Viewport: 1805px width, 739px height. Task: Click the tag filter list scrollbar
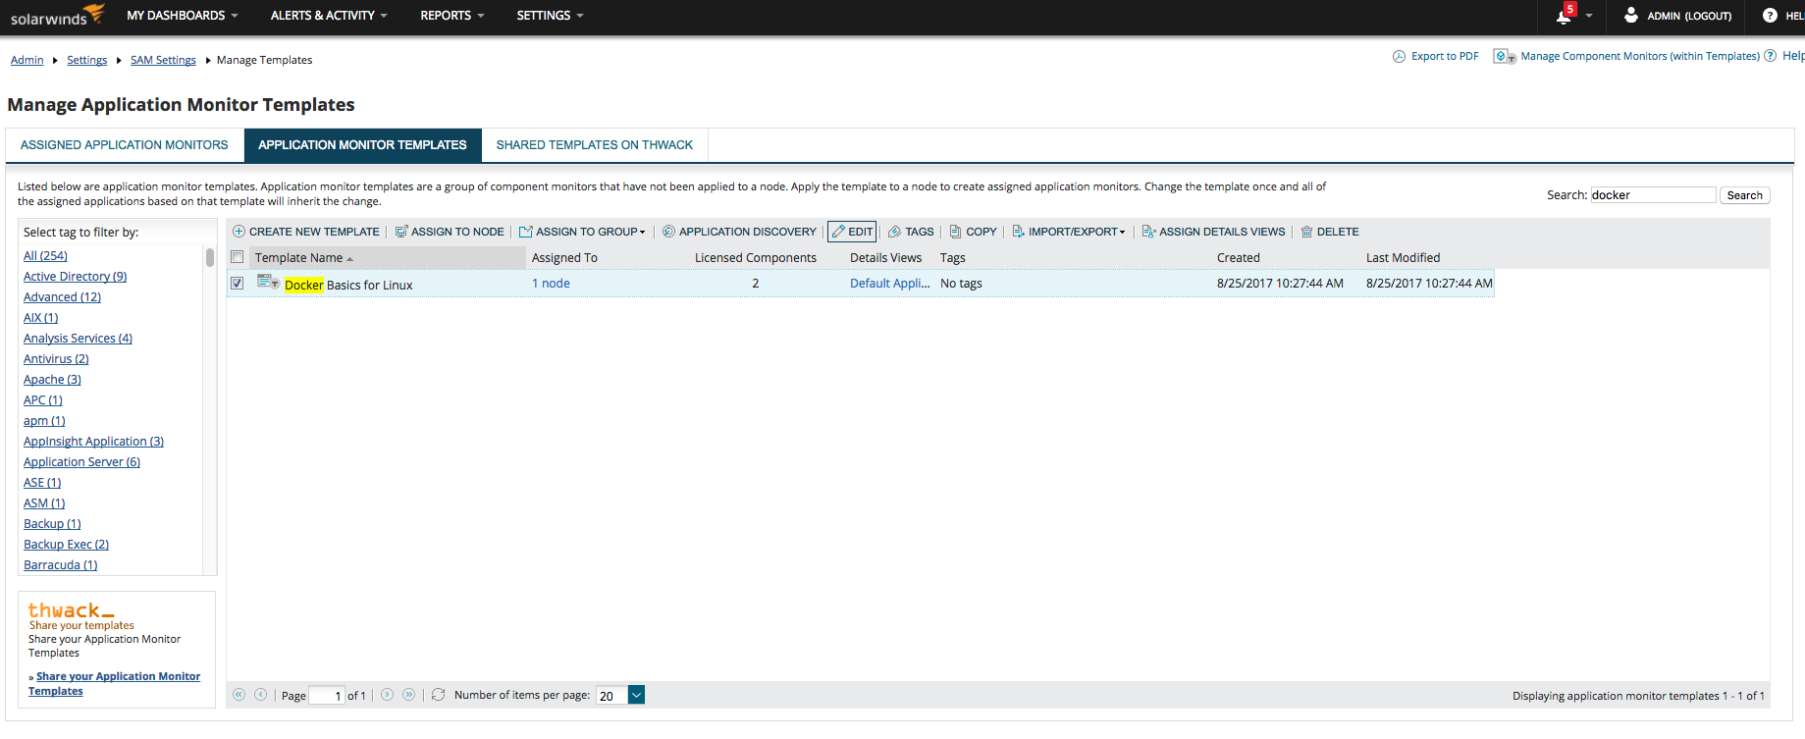tap(209, 258)
